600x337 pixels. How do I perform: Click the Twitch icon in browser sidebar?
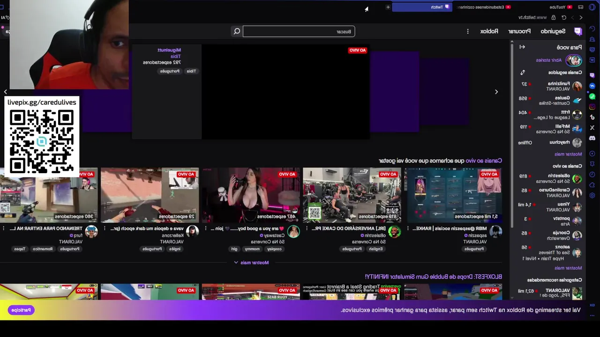(x=592, y=75)
